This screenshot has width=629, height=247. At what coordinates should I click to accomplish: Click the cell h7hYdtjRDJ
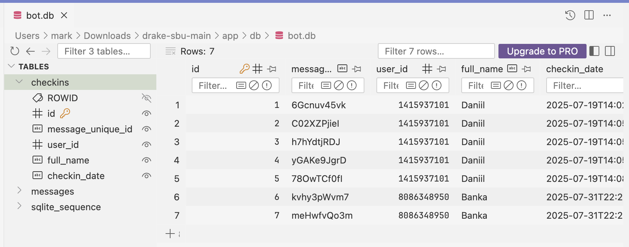316,142
